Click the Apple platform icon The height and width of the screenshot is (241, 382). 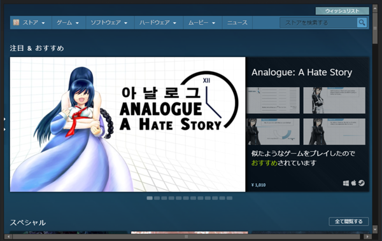(353, 183)
